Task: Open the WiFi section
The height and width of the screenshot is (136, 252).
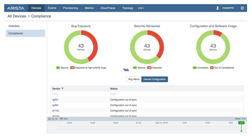Action: tap(141, 8)
